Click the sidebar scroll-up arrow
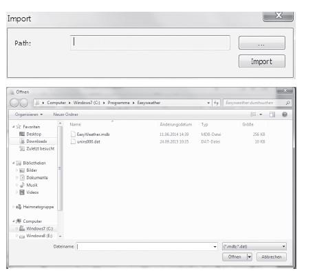The height and width of the screenshot is (271, 317). 60,123
